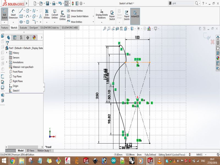
Task: Open the Linear Sketch Pattern dropdown arrow
Action: 93,16
